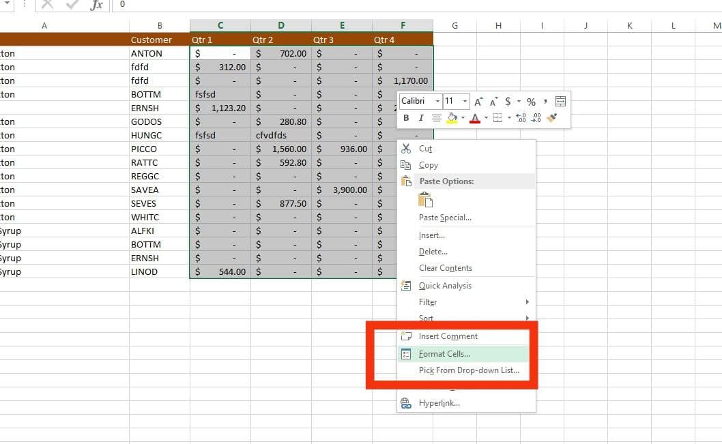Click inside the formula bar
Screen dimensions: 722x444
[273, 5]
